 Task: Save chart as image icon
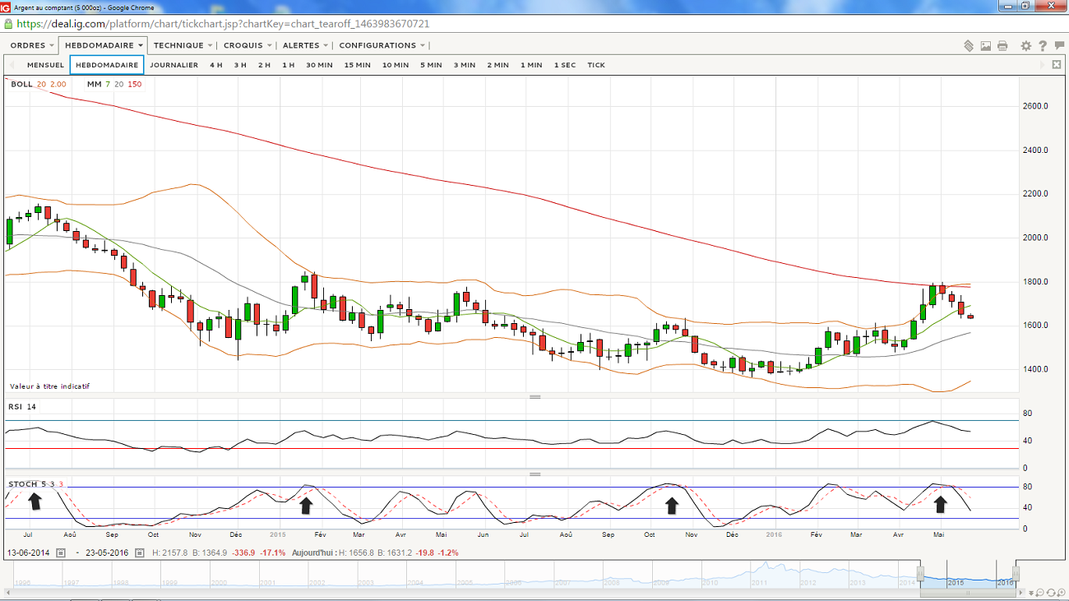pos(985,46)
